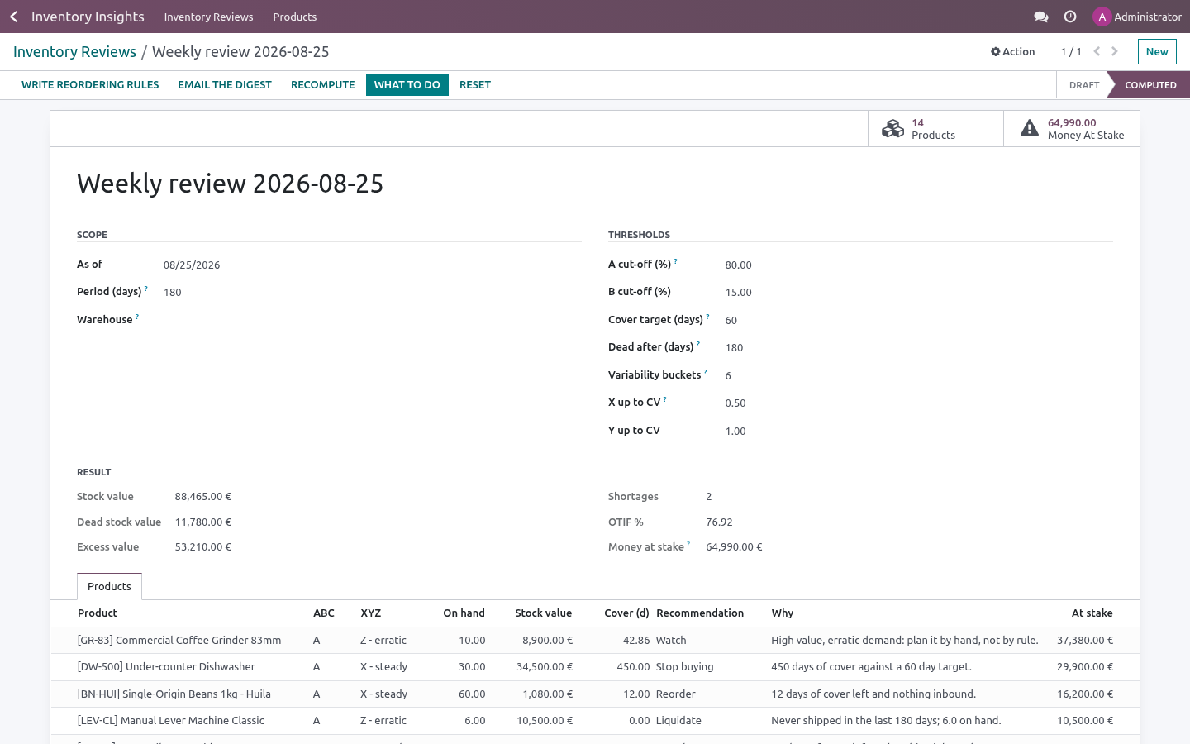
Task: Open the Money At Stake warning button
Action: pyautogui.click(x=1072, y=129)
